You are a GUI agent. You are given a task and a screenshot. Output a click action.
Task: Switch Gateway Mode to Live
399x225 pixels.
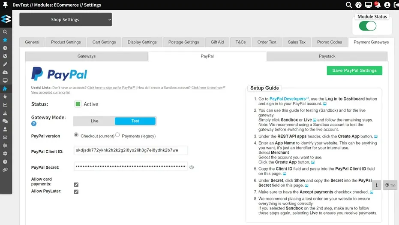click(94, 121)
